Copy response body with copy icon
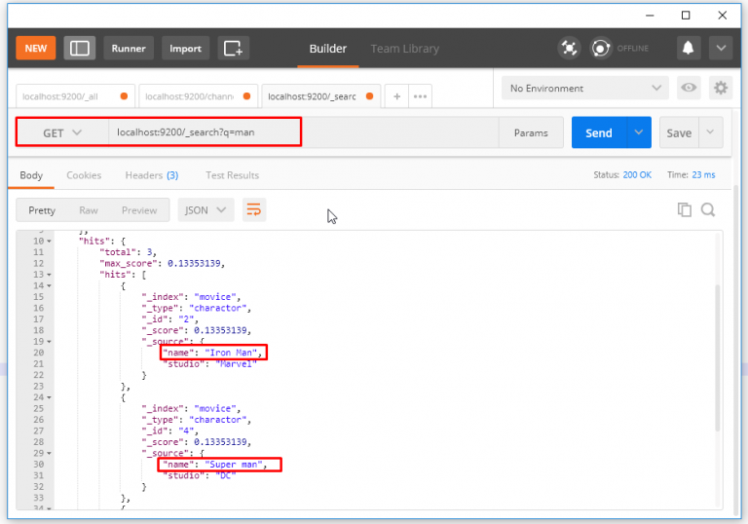 coord(685,209)
